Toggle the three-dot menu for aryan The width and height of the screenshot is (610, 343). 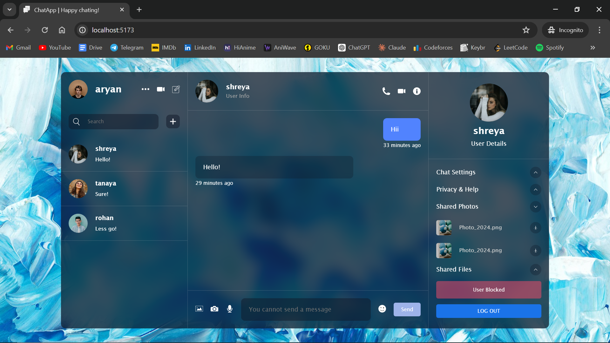point(145,89)
